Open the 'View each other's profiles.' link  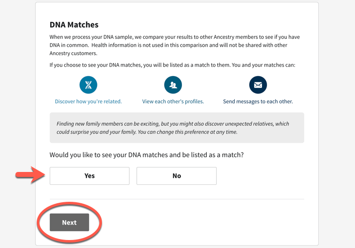click(x=173, y=101)
